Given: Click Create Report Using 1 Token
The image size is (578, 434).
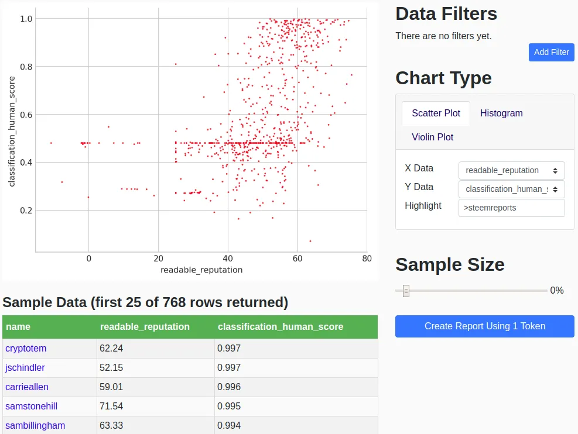Looking at the screenshot, I should [485, 326].
